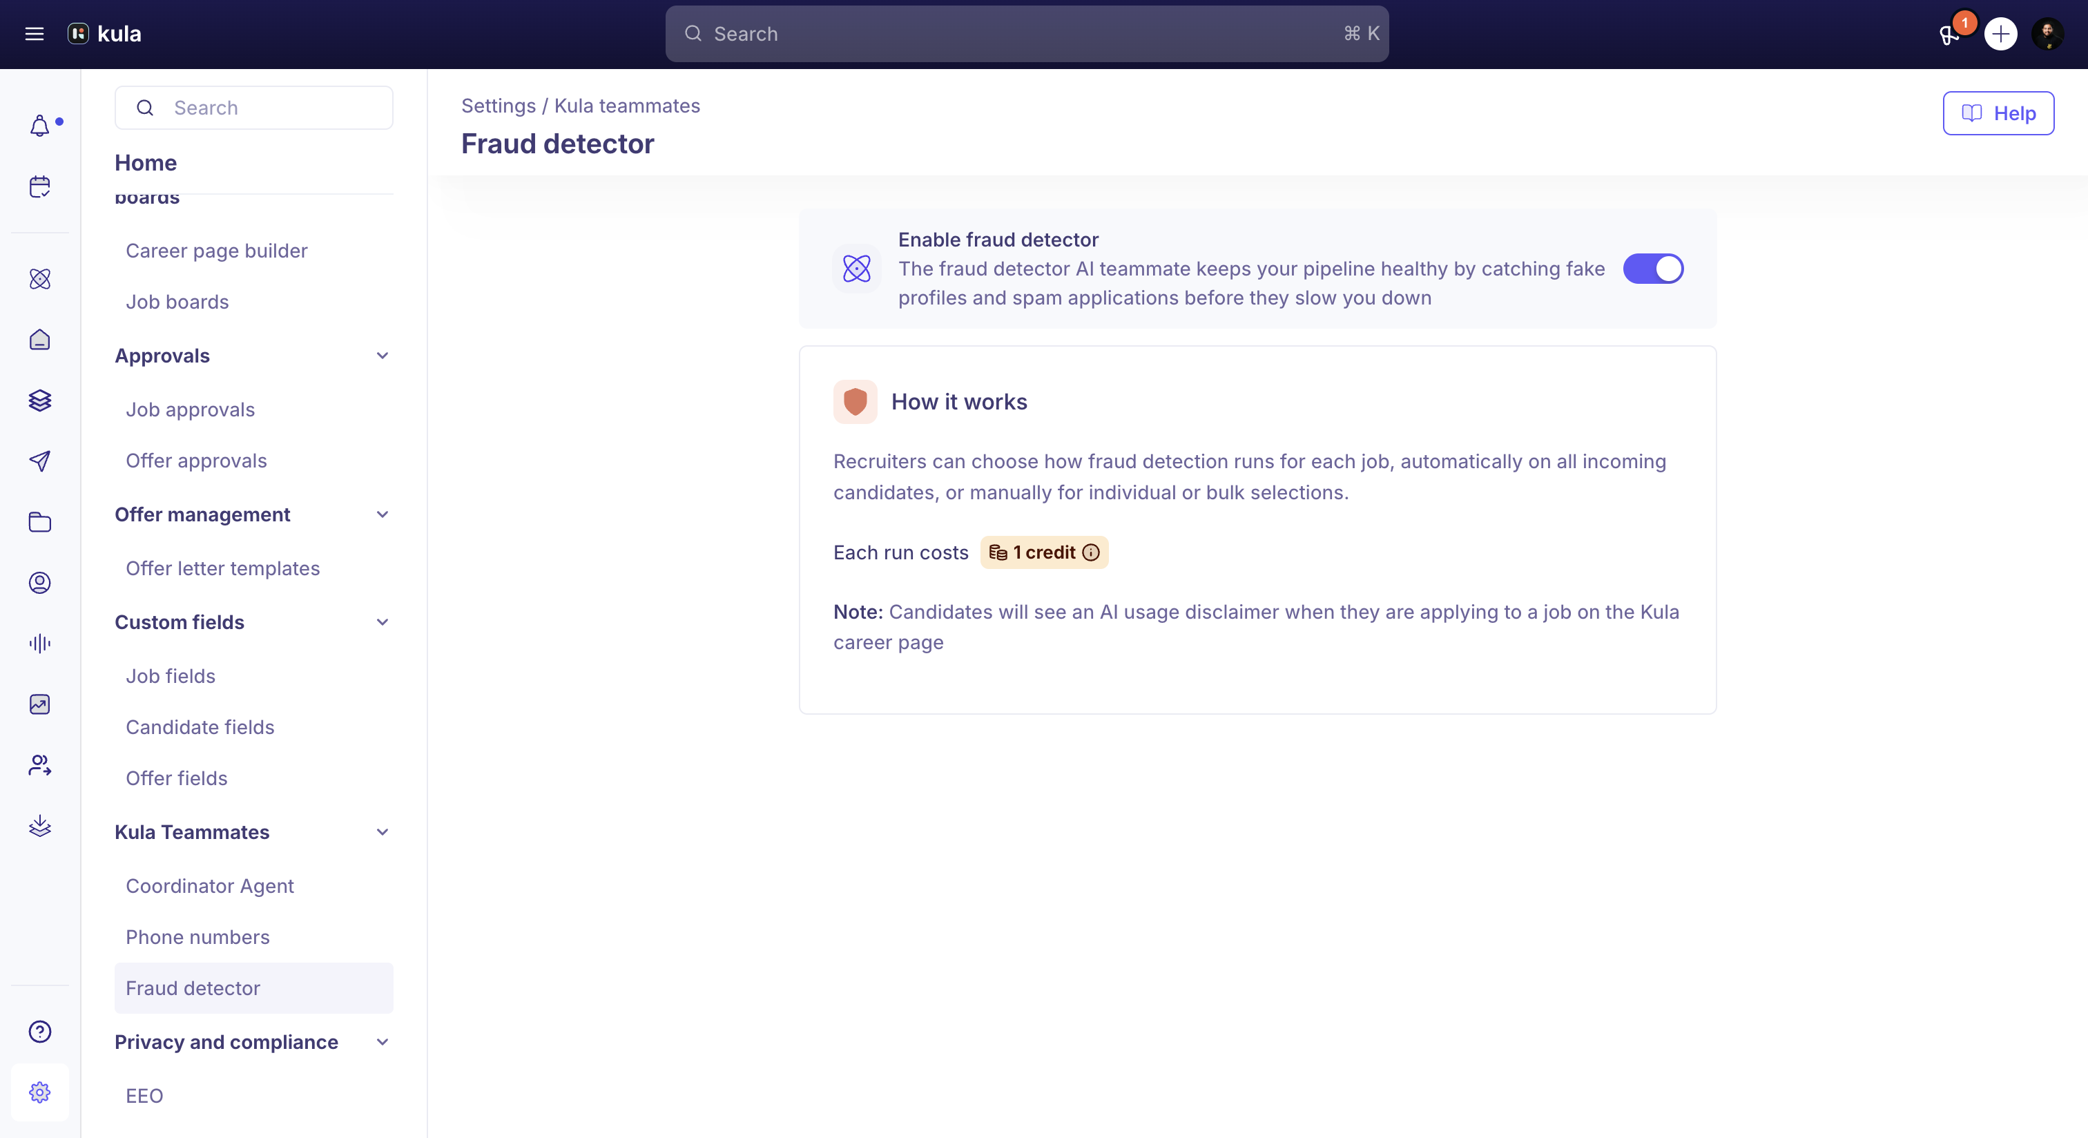Open Career page builder settings
Screen dimensions: 2088x1138
tap(216, 251)
